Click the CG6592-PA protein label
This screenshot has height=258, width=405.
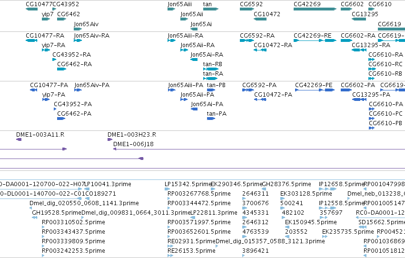[259, 85]
